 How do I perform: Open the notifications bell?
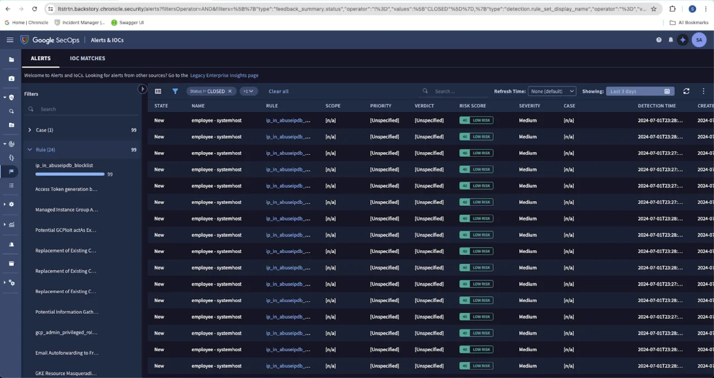click(x=670, y=40)
